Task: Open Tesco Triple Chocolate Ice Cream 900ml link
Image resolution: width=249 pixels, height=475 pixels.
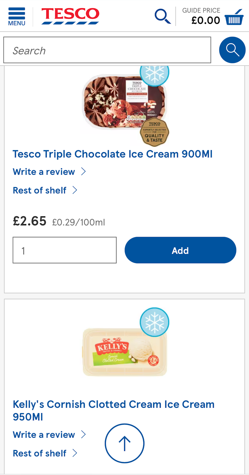Action: [113, 154]
